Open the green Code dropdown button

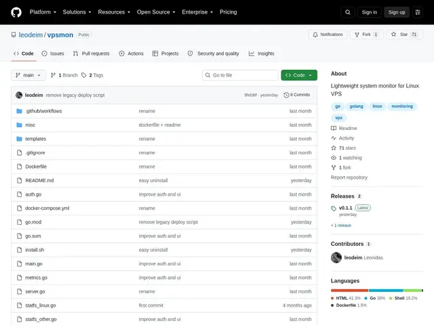(x=299, y=75)
